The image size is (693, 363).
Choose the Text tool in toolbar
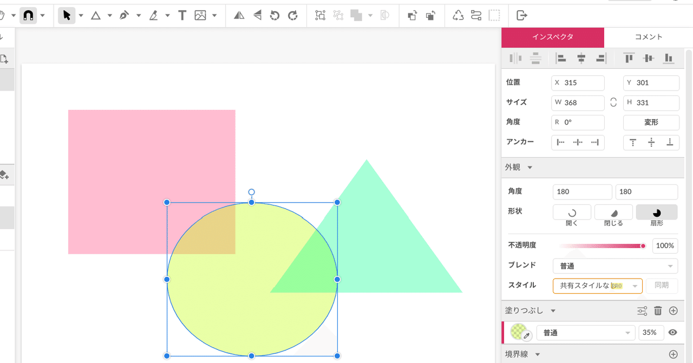click(x=182, y=16)
